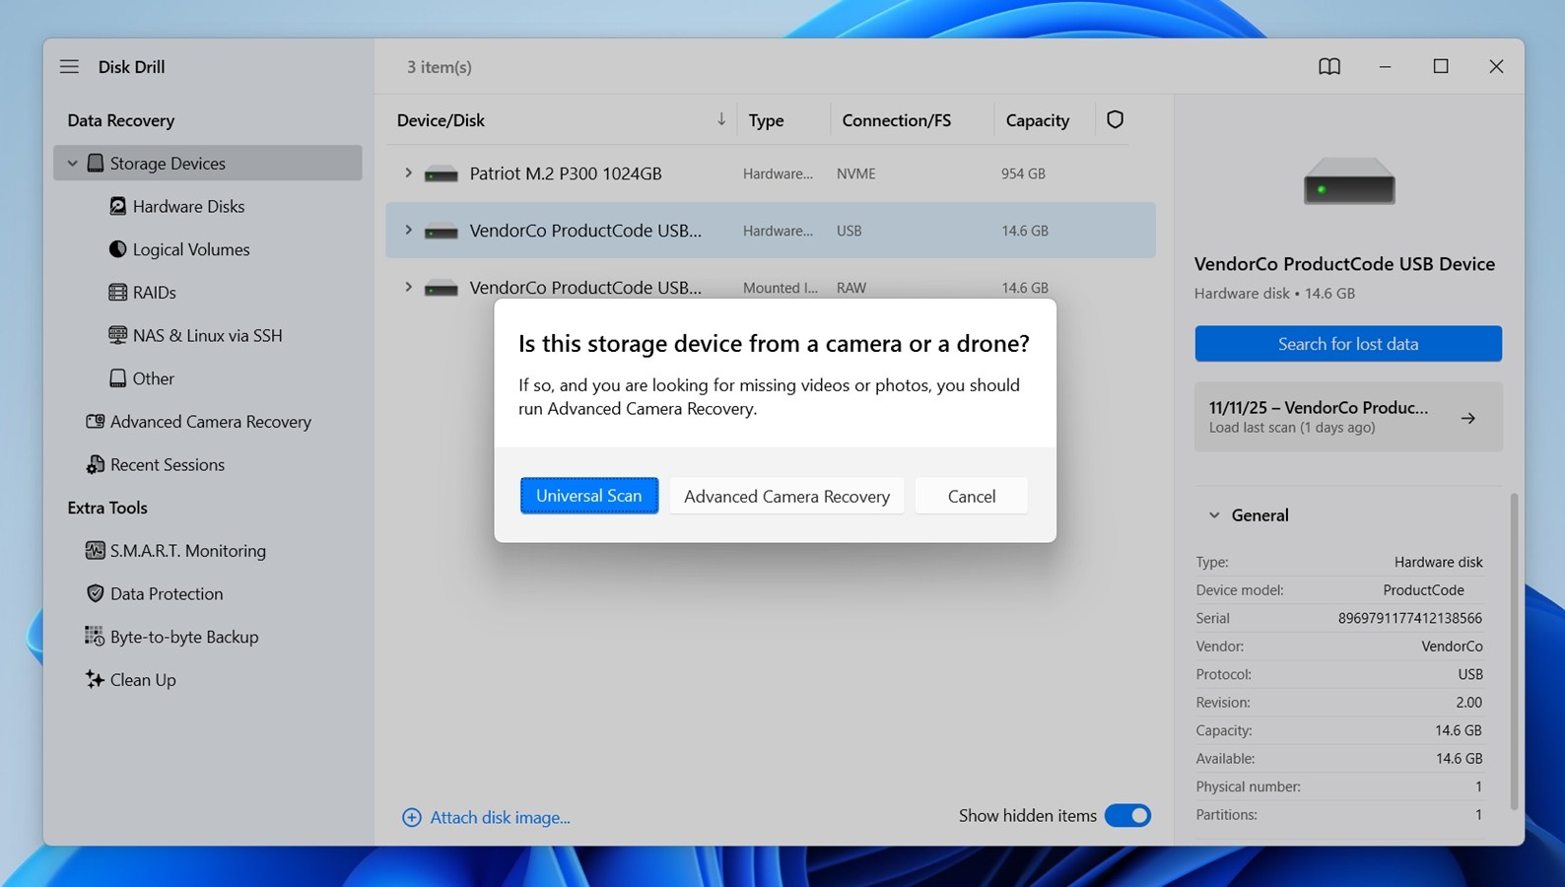Load last scan from 11/11/25
The width and height of the screenshot is (1565, 887).
tap(1347, 417)
